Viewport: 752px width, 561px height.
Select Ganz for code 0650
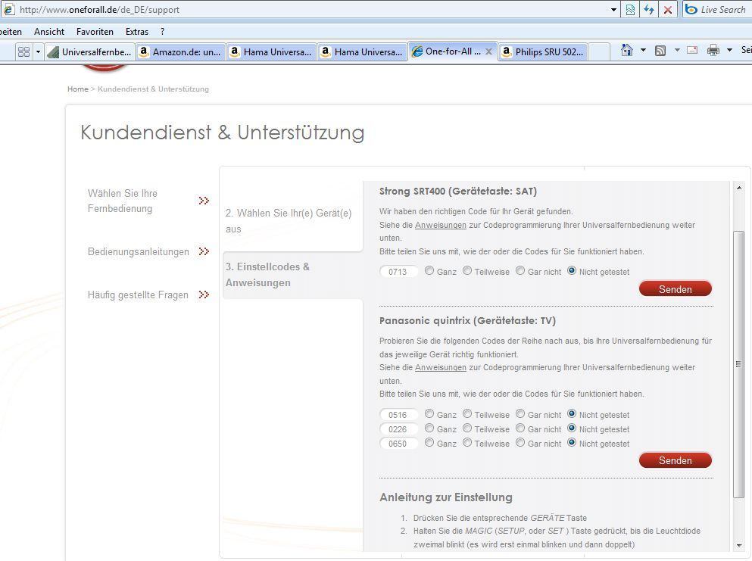429,442
